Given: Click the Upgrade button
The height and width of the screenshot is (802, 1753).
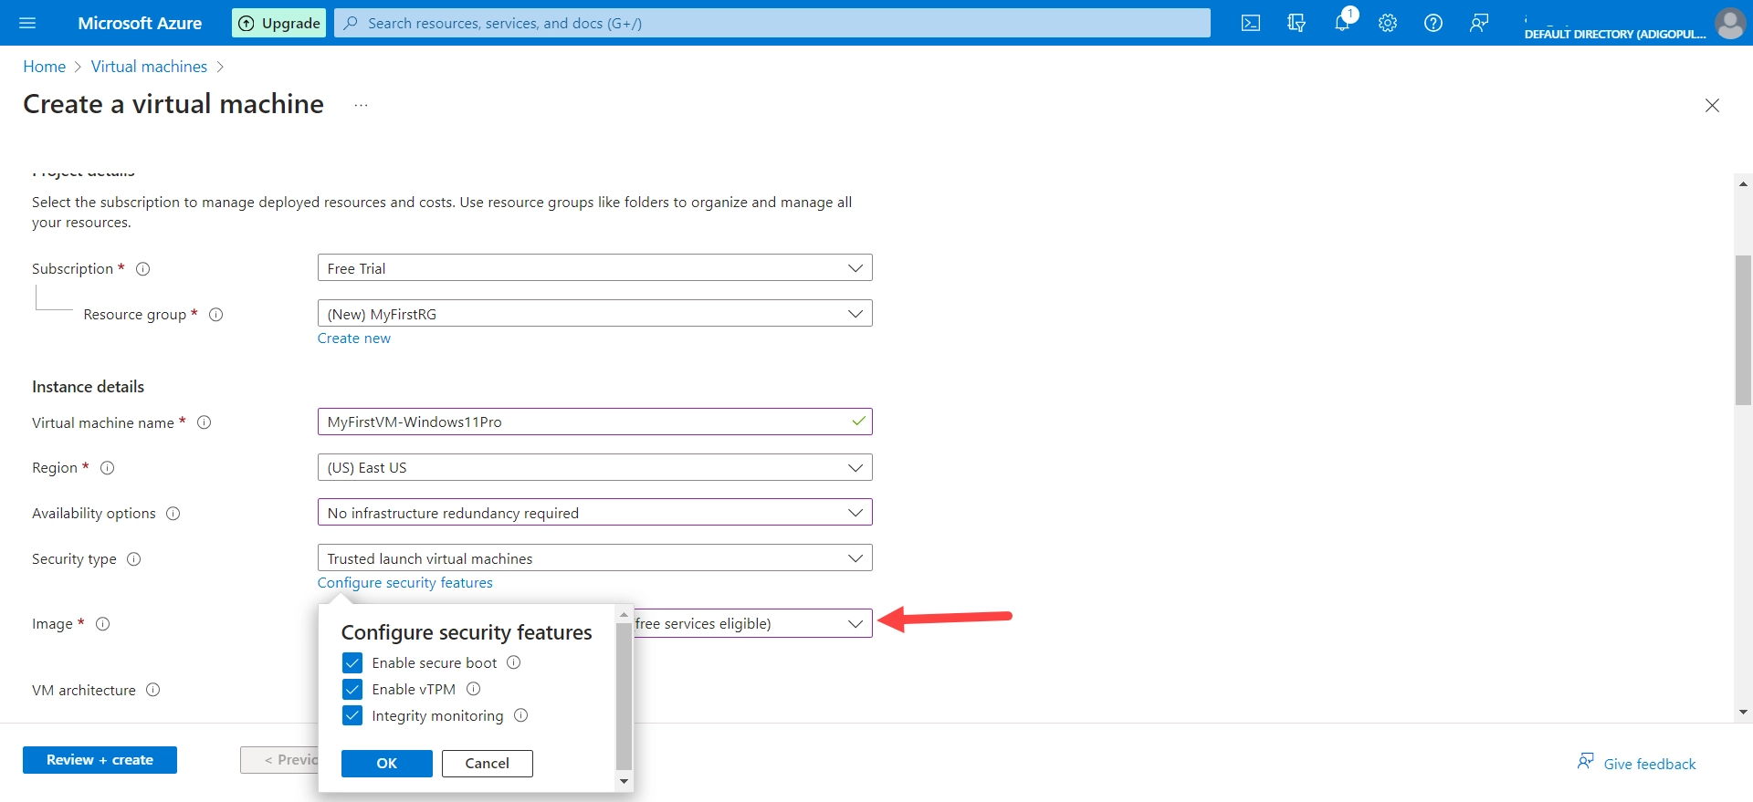Looking at the screenshot, I should click(280, 23).
